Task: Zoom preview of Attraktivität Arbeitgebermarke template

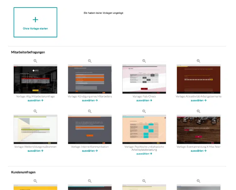Action: 199,61
